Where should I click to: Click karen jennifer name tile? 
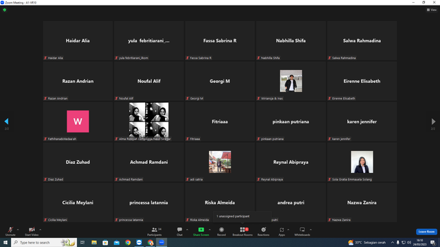tap(362, 121)
